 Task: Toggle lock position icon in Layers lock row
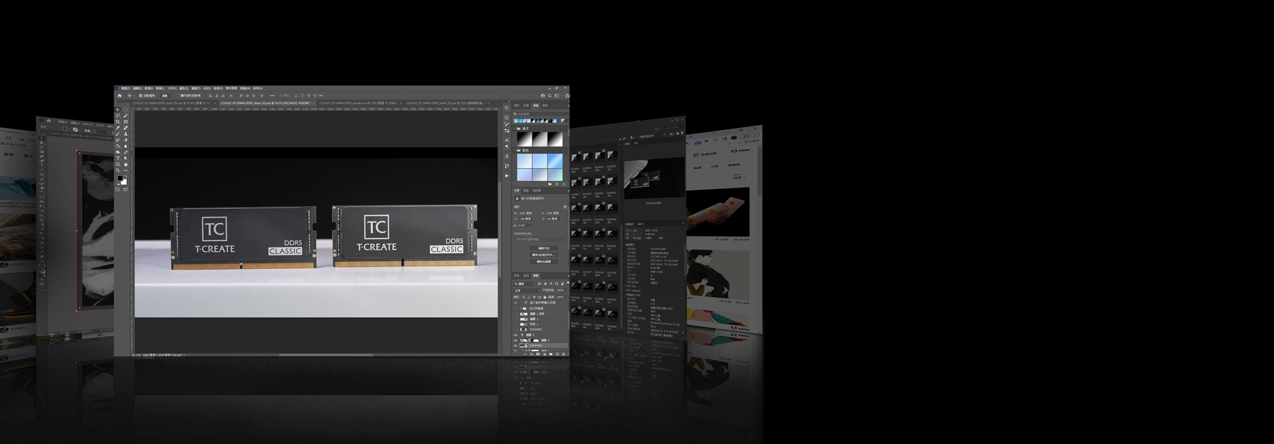click(534, 298)
